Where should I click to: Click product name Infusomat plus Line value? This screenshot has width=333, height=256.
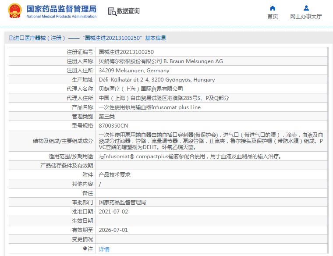click(149, 107)
